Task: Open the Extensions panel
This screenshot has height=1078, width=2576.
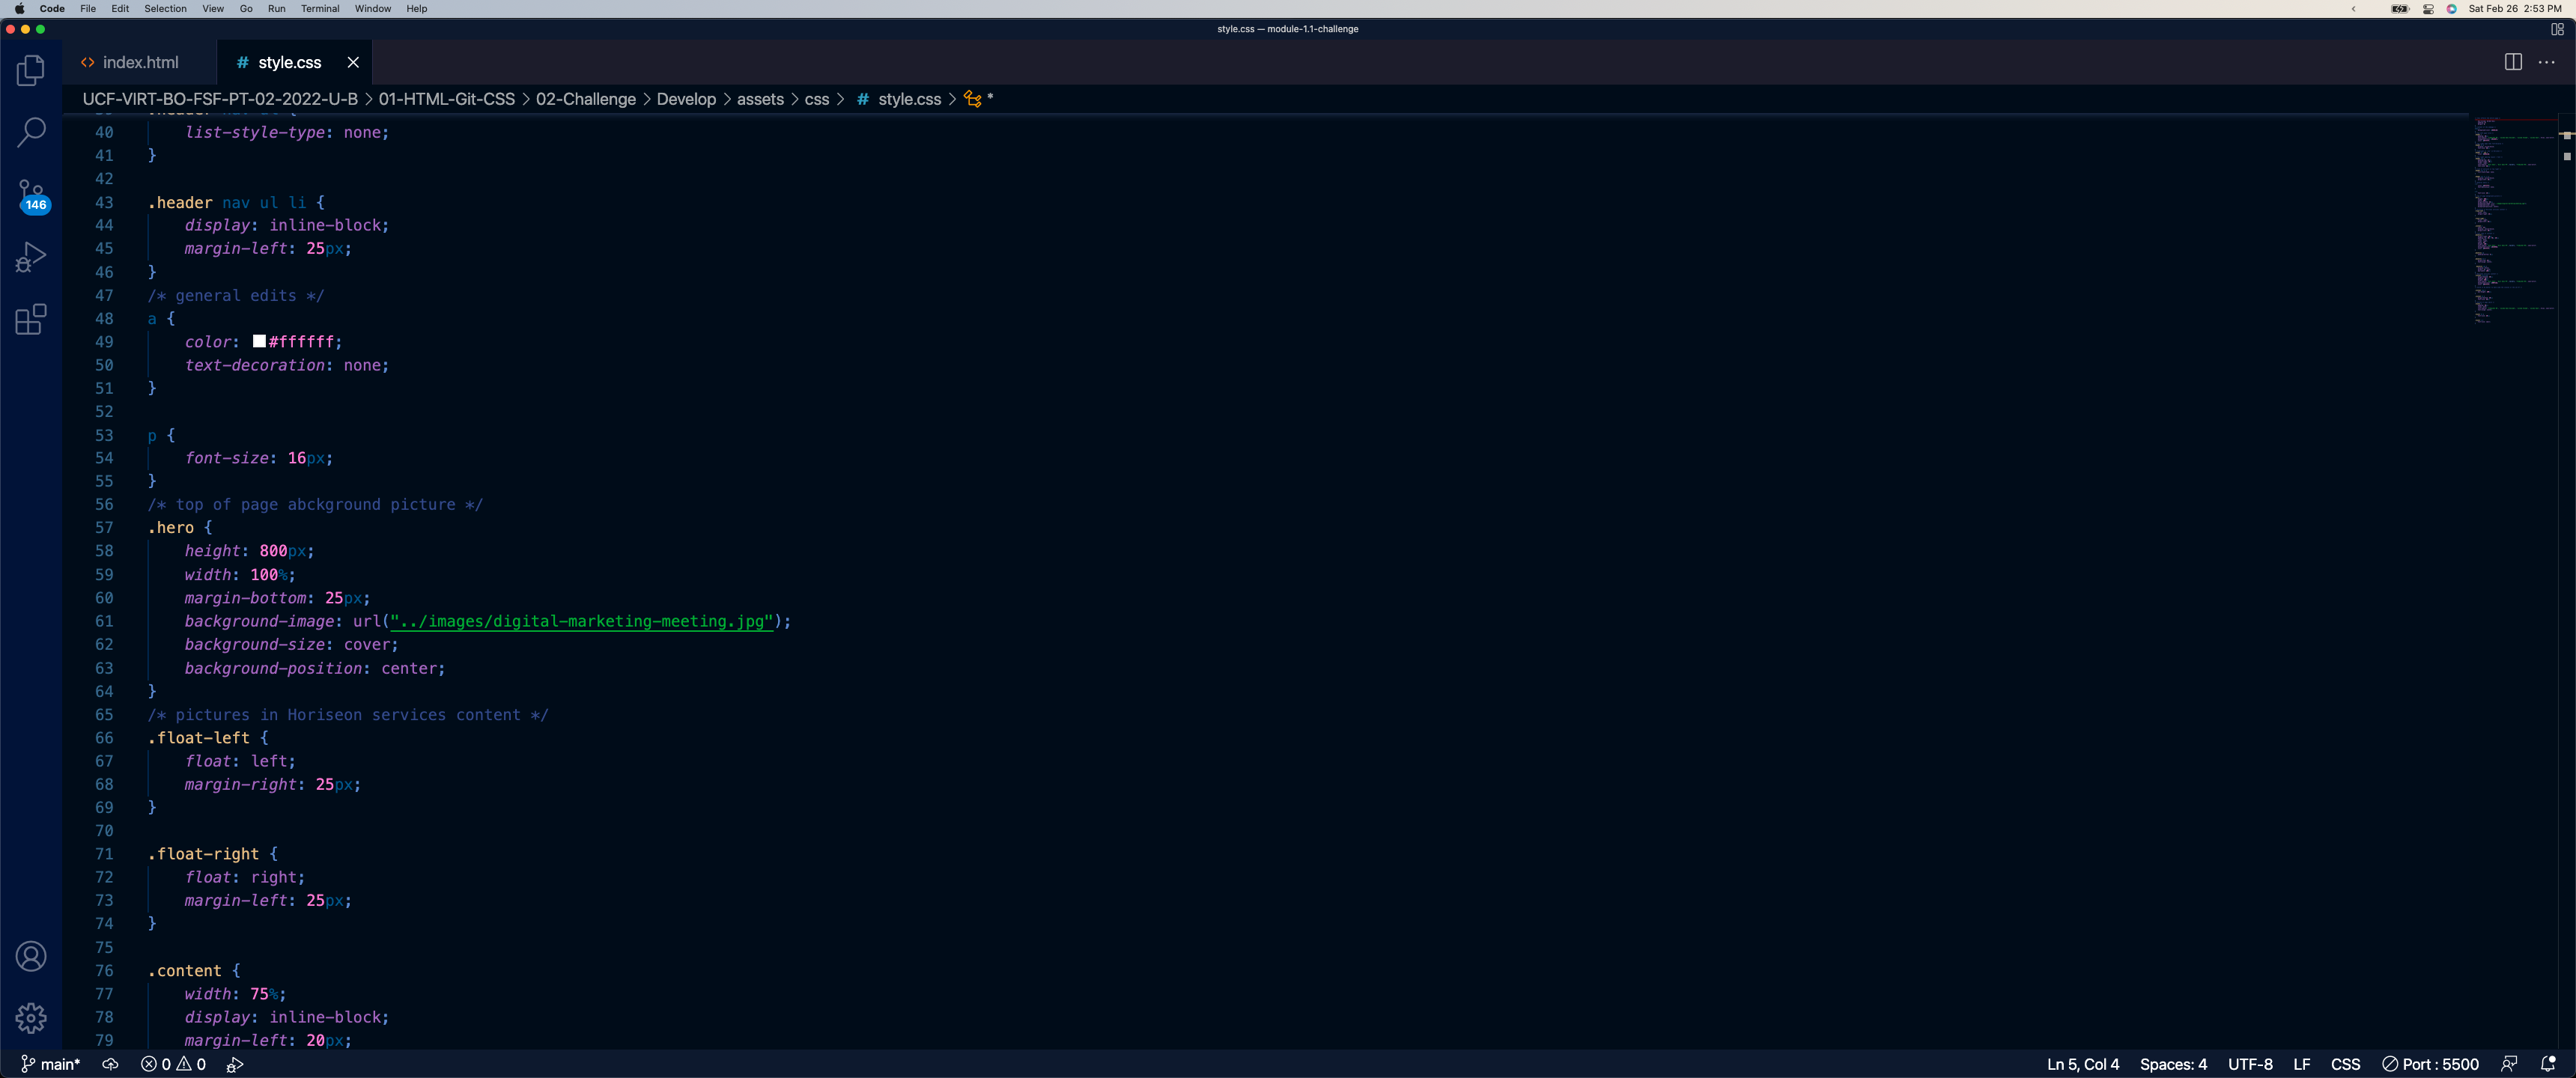Action: [31, 319]
